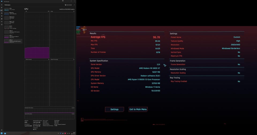Click Exit to Main Menu button

point(138,109)
